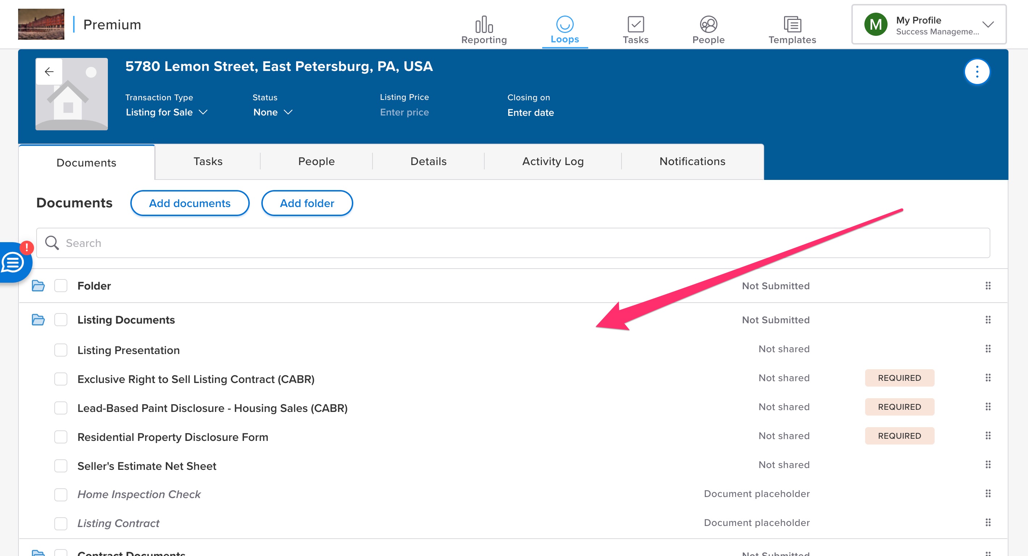The image size is (1028, 556).
Task: Click the Add documents button
Action: (x=190, y=203)
